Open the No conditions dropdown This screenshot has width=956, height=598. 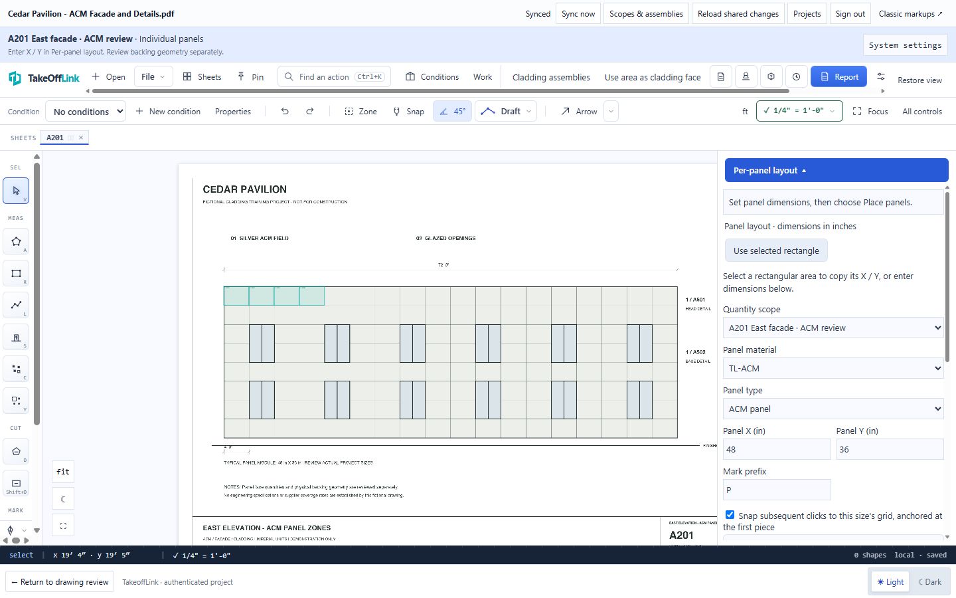coord(86,112)
